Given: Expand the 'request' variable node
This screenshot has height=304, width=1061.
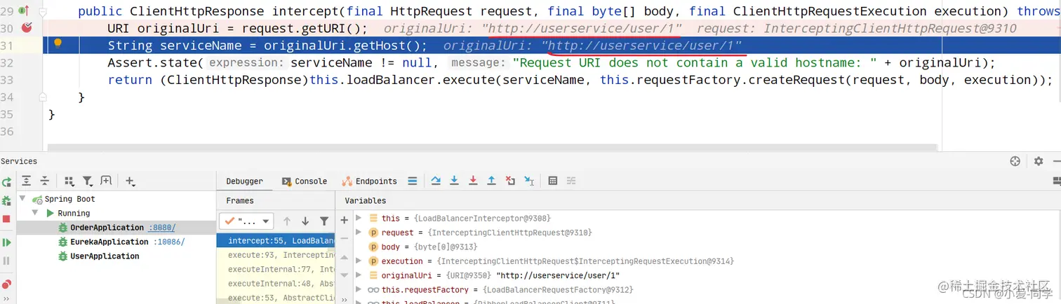Looking at the screenshot, I should [x=359, y=233].
